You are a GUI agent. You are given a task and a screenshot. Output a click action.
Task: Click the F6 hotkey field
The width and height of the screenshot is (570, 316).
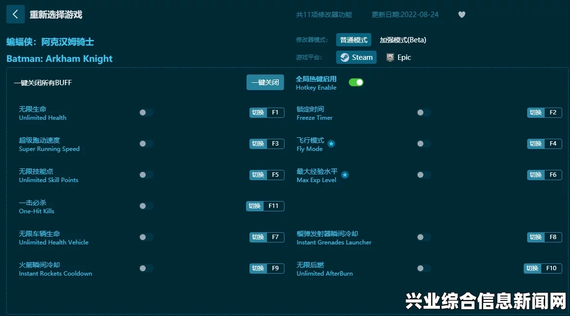[553, 175]
